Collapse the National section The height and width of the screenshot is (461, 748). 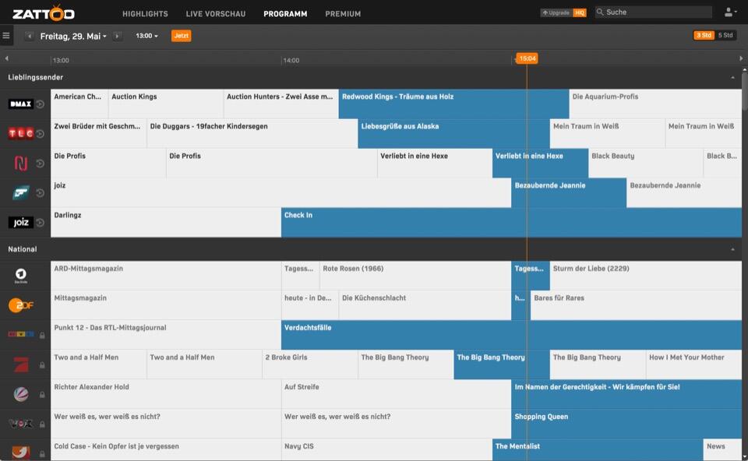point(732,249)
